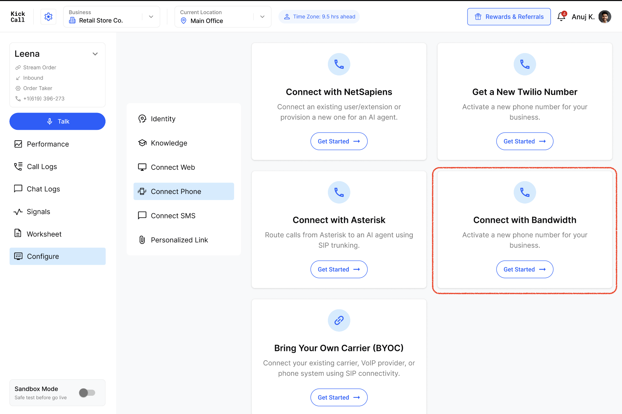
Task: Click the Business building icon
Action: tap(72, 21)
